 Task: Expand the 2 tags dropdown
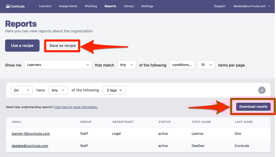click(114, 90)
